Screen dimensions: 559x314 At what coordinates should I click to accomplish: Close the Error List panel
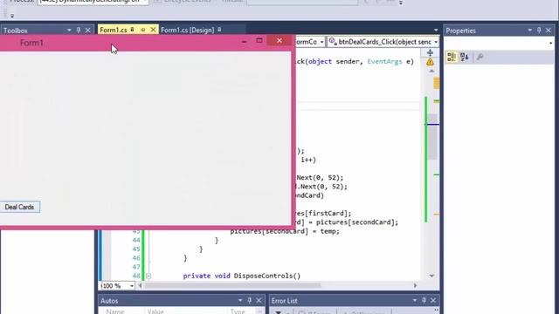click(x=433, y=301)
